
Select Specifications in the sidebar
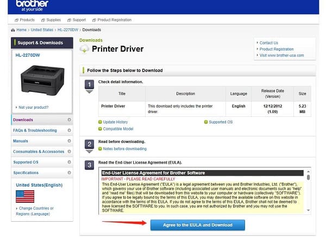42,173
